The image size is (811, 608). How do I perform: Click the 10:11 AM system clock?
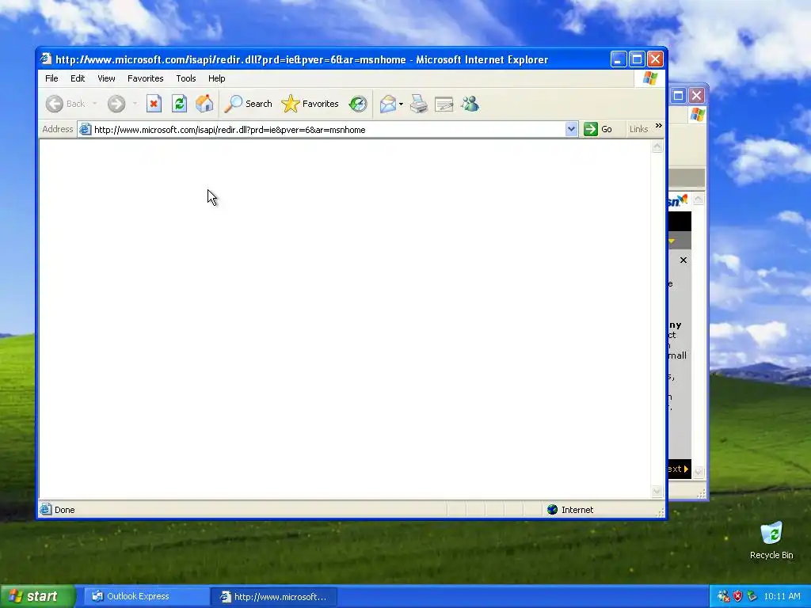click(x=782, y=596)
